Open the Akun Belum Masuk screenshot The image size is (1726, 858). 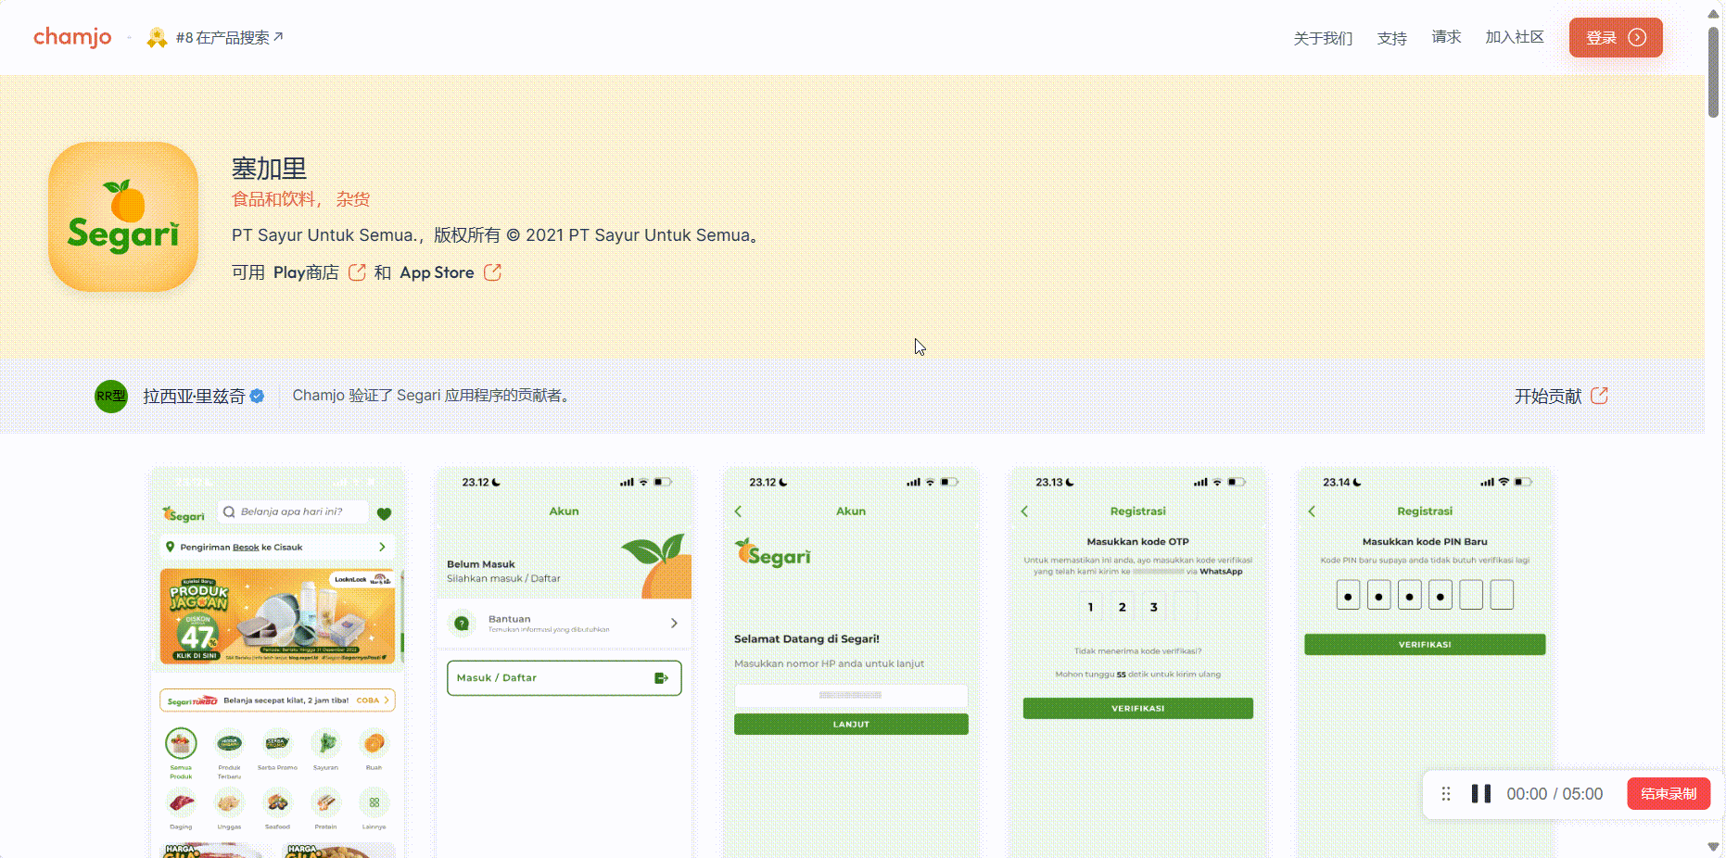pyautogui.click(x=564, y=662)
